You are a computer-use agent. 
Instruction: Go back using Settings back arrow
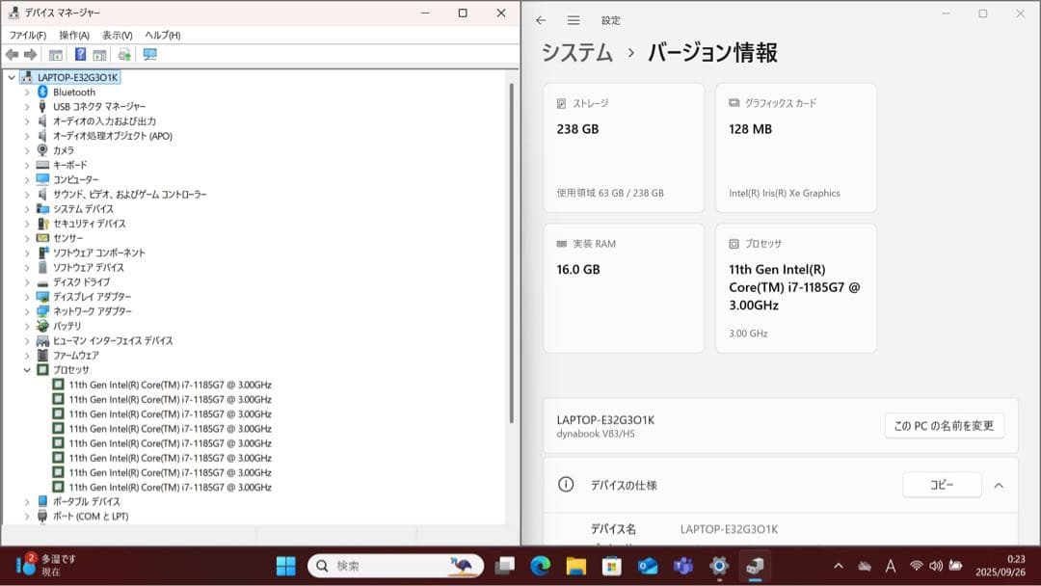[x=541, y=20]
